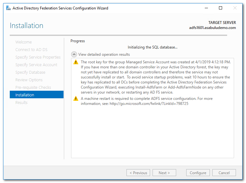Click the 'View detailed operation results' label
246x183 pixels.
[104, 54]
